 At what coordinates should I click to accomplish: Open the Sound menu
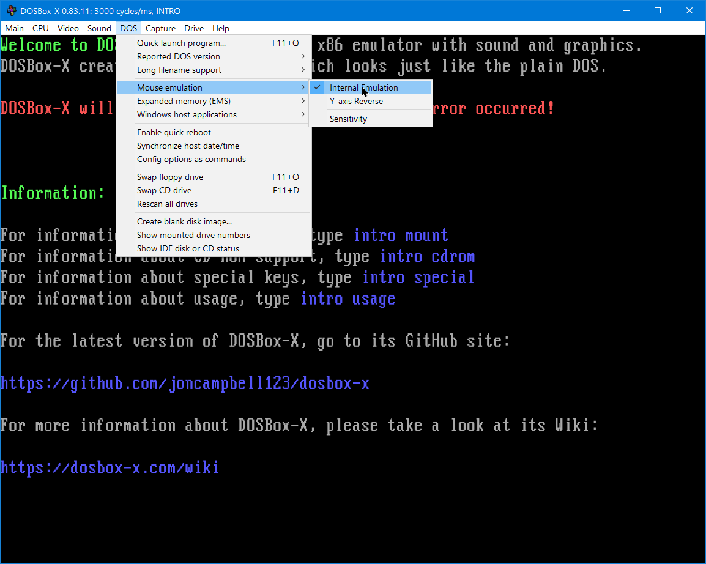point(99,28)
